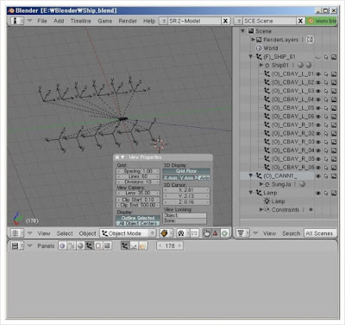Click the first material sphere beside Ship01

point(300,65)
